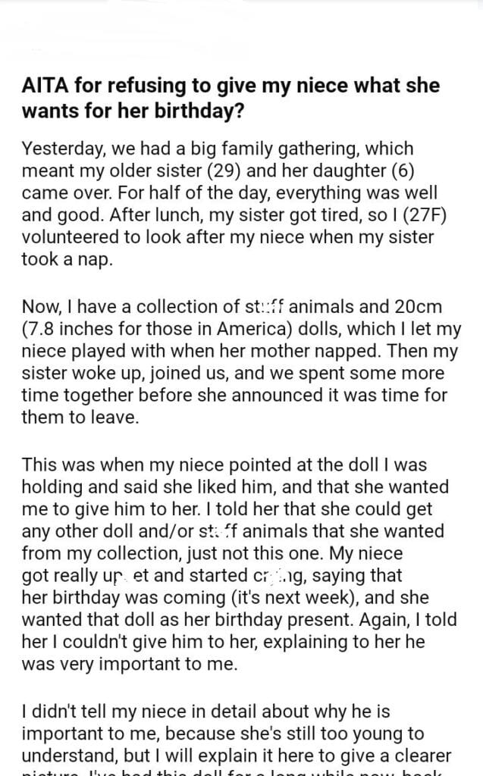Click the post title beginning 'AITA for refusing'
Screen dimensions: 483x776
(231, 95)
